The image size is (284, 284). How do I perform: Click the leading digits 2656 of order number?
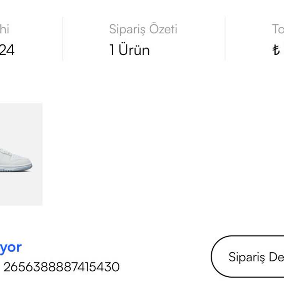pyautogui.click(x=18, y=267)
